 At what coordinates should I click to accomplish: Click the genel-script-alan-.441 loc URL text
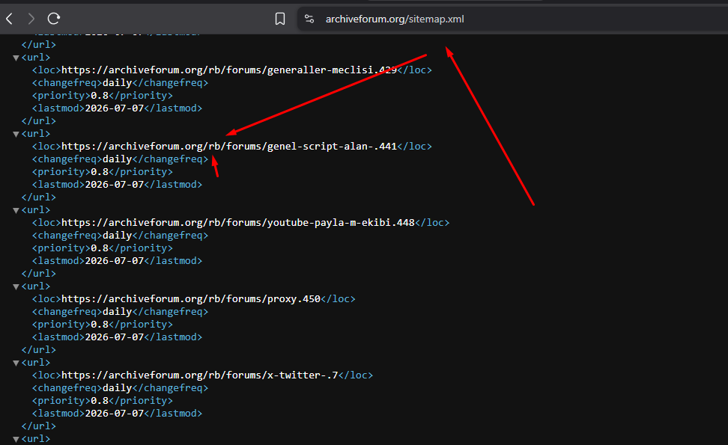(x=229, y=147)
